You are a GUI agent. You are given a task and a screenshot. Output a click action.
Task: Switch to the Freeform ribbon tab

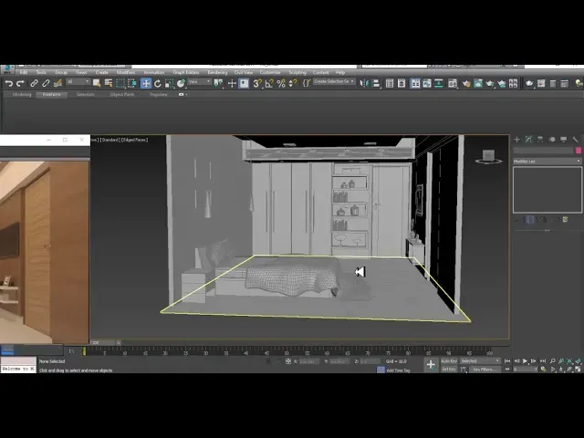(x=52, y=94)
